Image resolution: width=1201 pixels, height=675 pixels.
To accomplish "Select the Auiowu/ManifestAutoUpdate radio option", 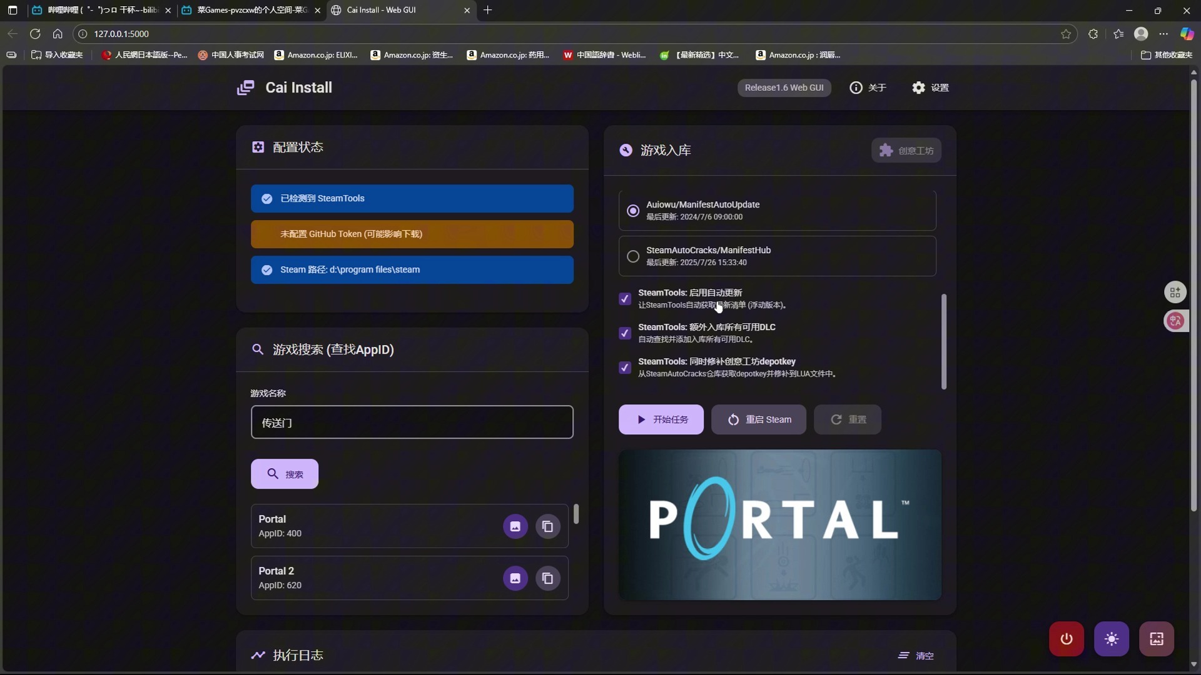I will [633, 211].
